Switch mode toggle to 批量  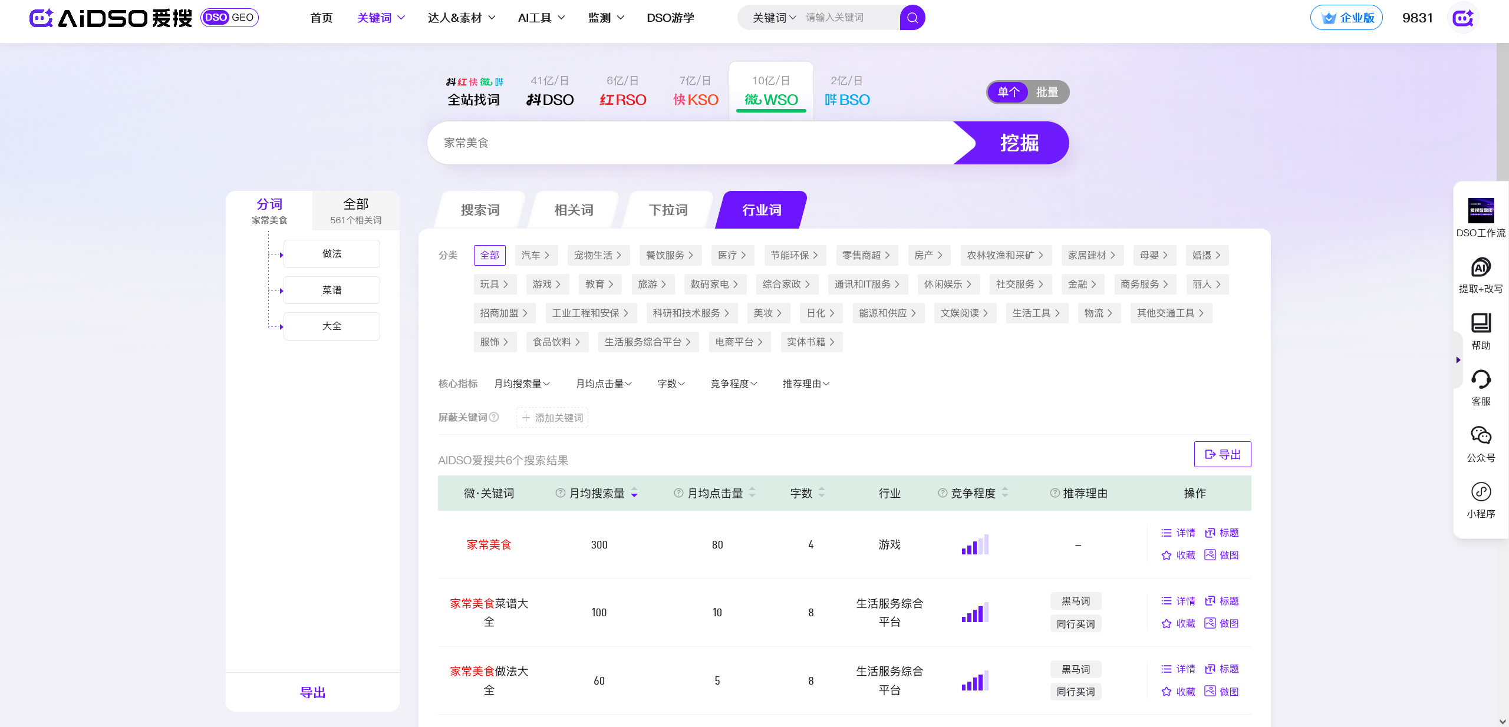pos(1047,92)
